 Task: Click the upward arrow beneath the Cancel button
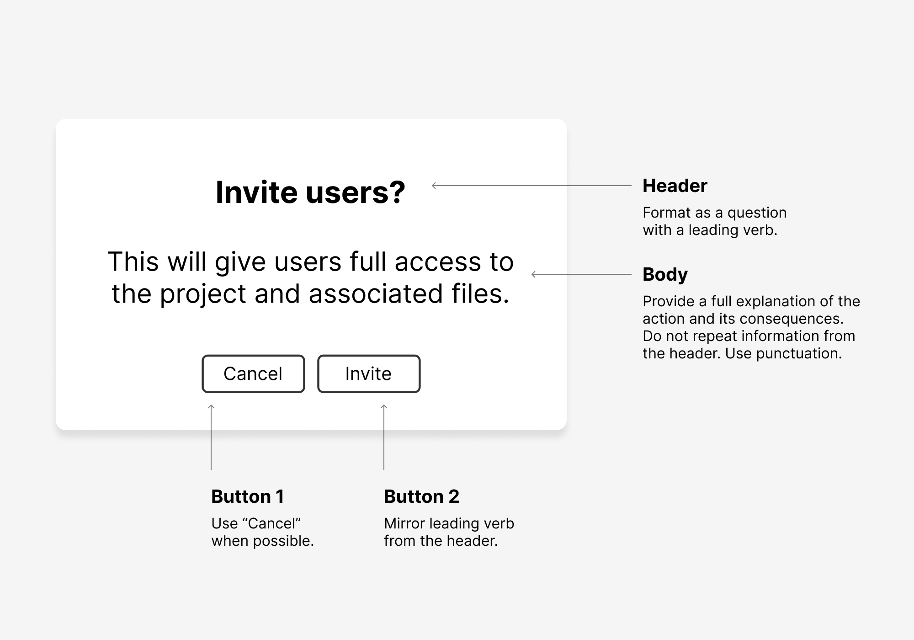click(x=211, y=437)
